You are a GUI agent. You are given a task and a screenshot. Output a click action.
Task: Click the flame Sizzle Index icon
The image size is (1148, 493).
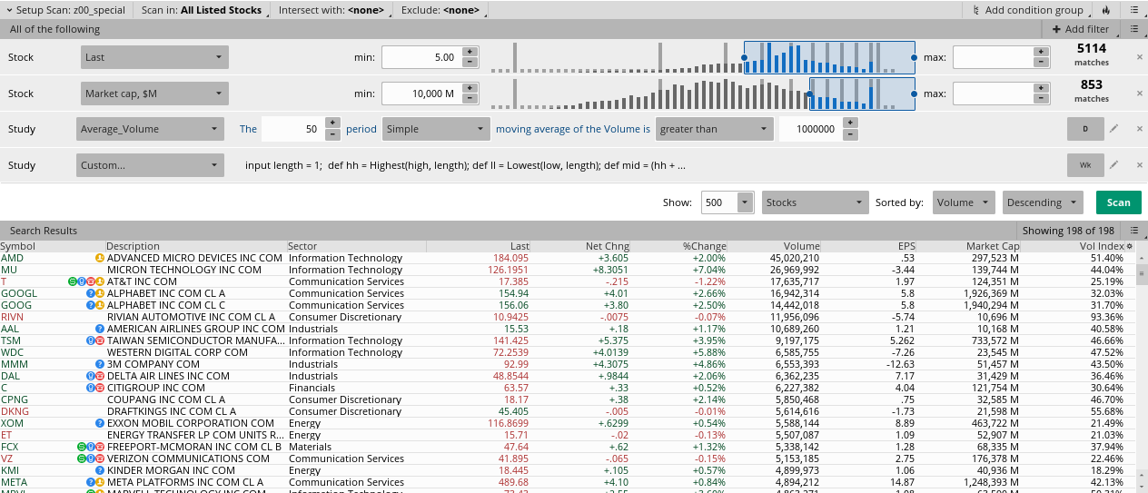point(1105,10)
